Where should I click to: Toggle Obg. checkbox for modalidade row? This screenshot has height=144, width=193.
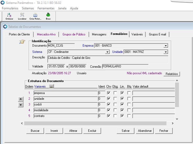tap(115, 110)
